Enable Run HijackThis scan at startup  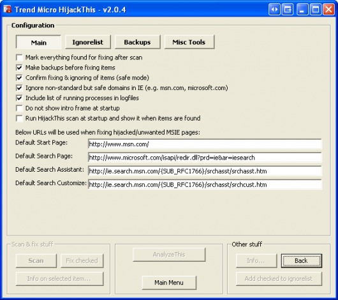[x=19, y=118]
